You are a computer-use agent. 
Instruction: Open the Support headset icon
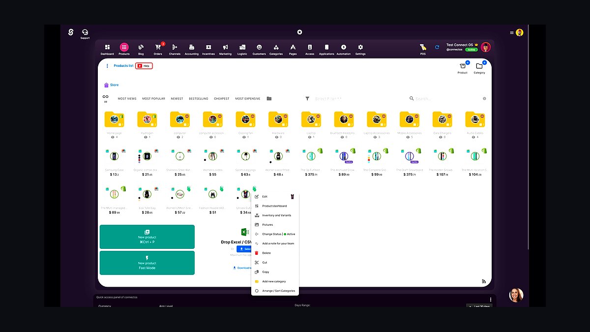85,32
